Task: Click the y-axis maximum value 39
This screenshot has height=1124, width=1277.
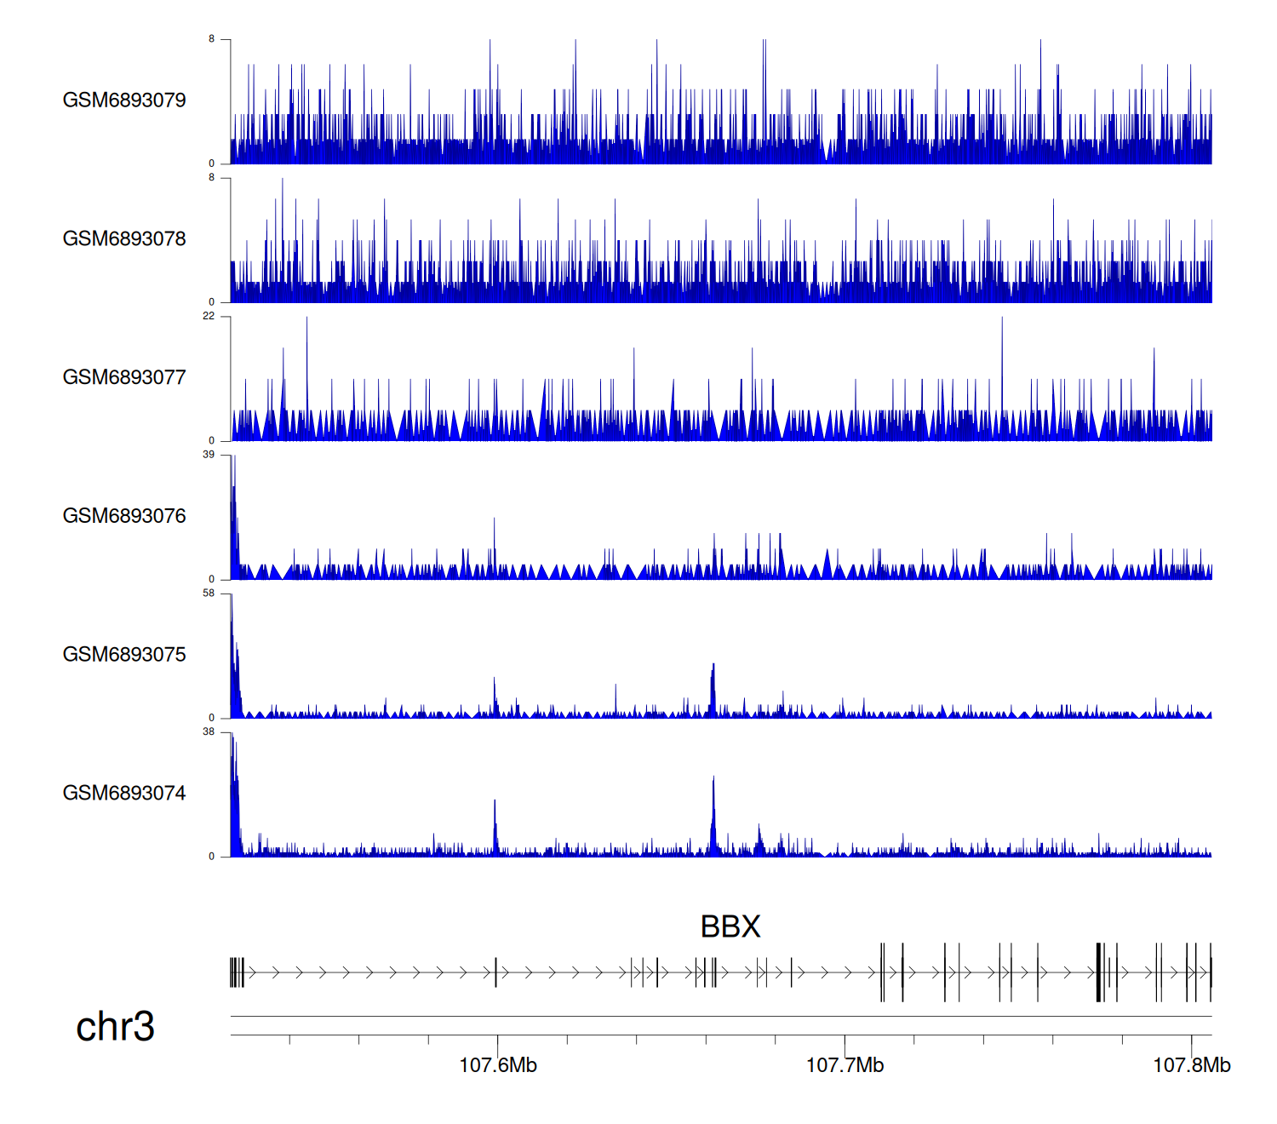Action: click(x=209, y=455)
